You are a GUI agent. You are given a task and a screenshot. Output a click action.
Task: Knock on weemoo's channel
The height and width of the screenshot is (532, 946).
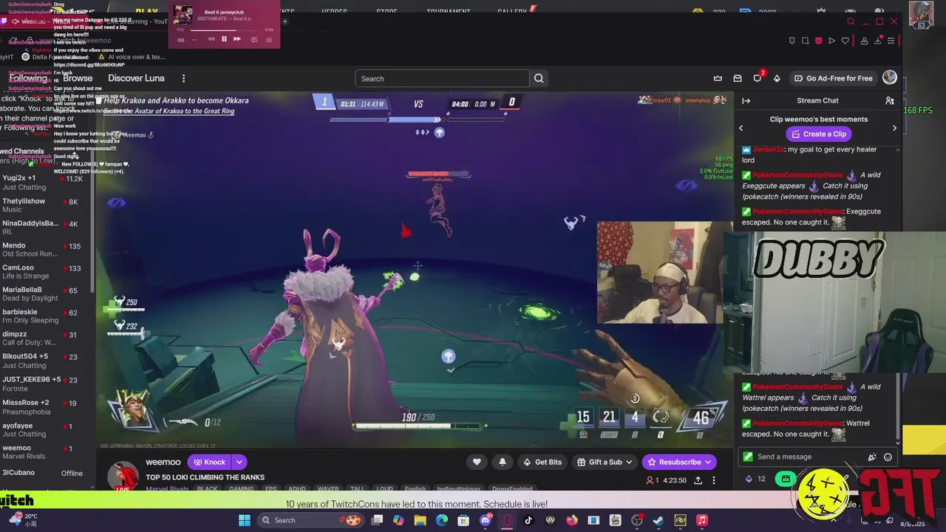tap(209, 462)
